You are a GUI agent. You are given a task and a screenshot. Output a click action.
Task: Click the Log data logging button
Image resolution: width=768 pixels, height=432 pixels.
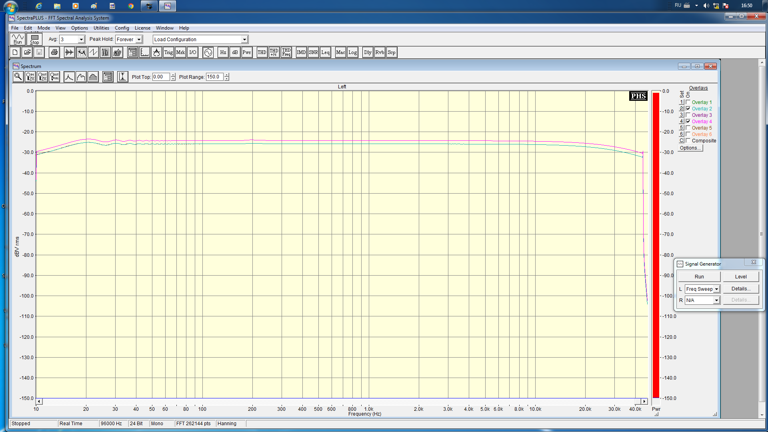click(352, 52)
